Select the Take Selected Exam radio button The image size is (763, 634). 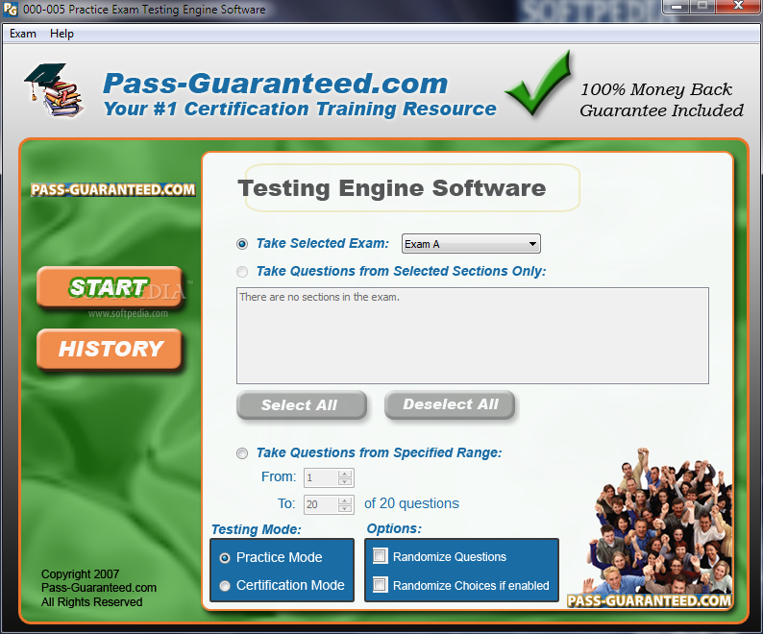pyautogui.click(x=242, y=244)
